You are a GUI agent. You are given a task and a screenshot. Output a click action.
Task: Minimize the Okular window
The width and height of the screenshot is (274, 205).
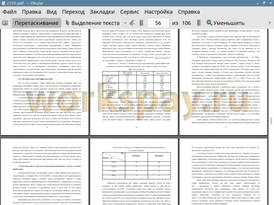[x=258, y=3]
